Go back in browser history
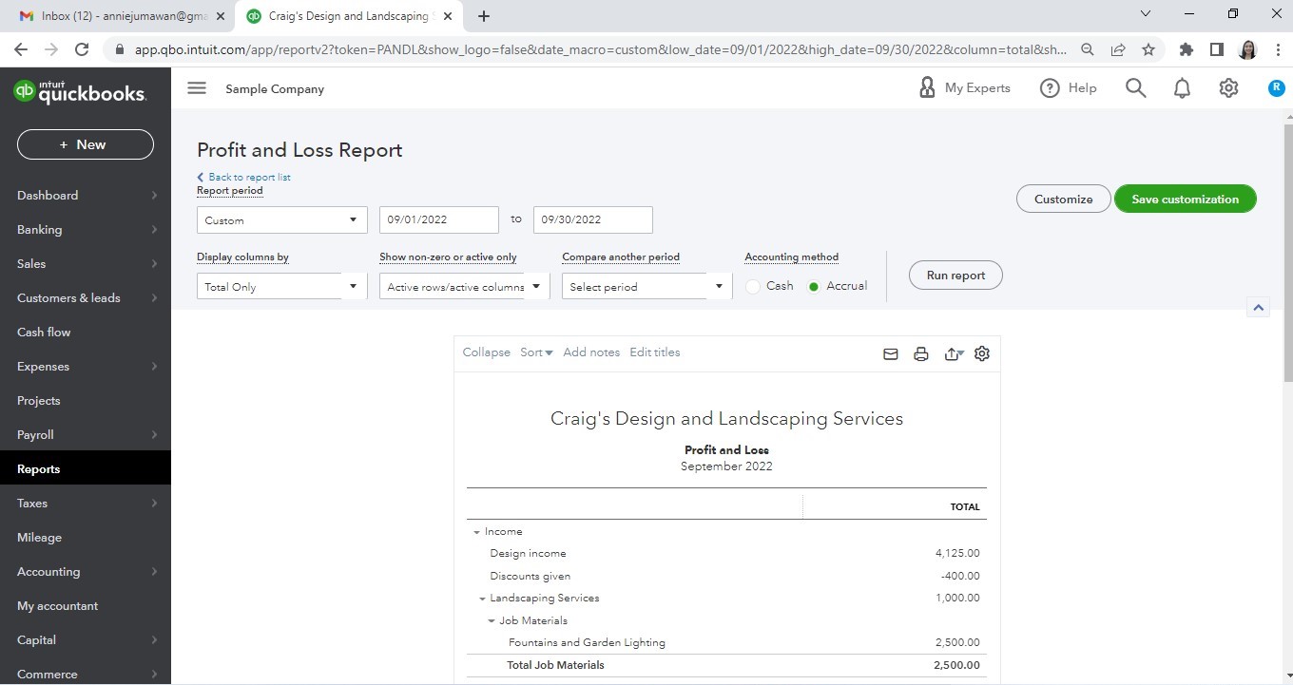Viewport: 1293px width, 685px height. pyautogui.click(x=21, y=49)
